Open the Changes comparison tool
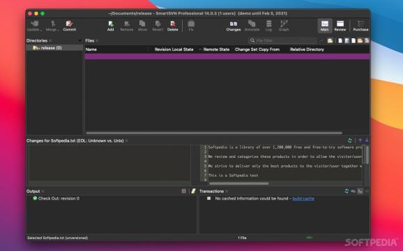Screen dimensions: 403x251 tap(234, 26)
